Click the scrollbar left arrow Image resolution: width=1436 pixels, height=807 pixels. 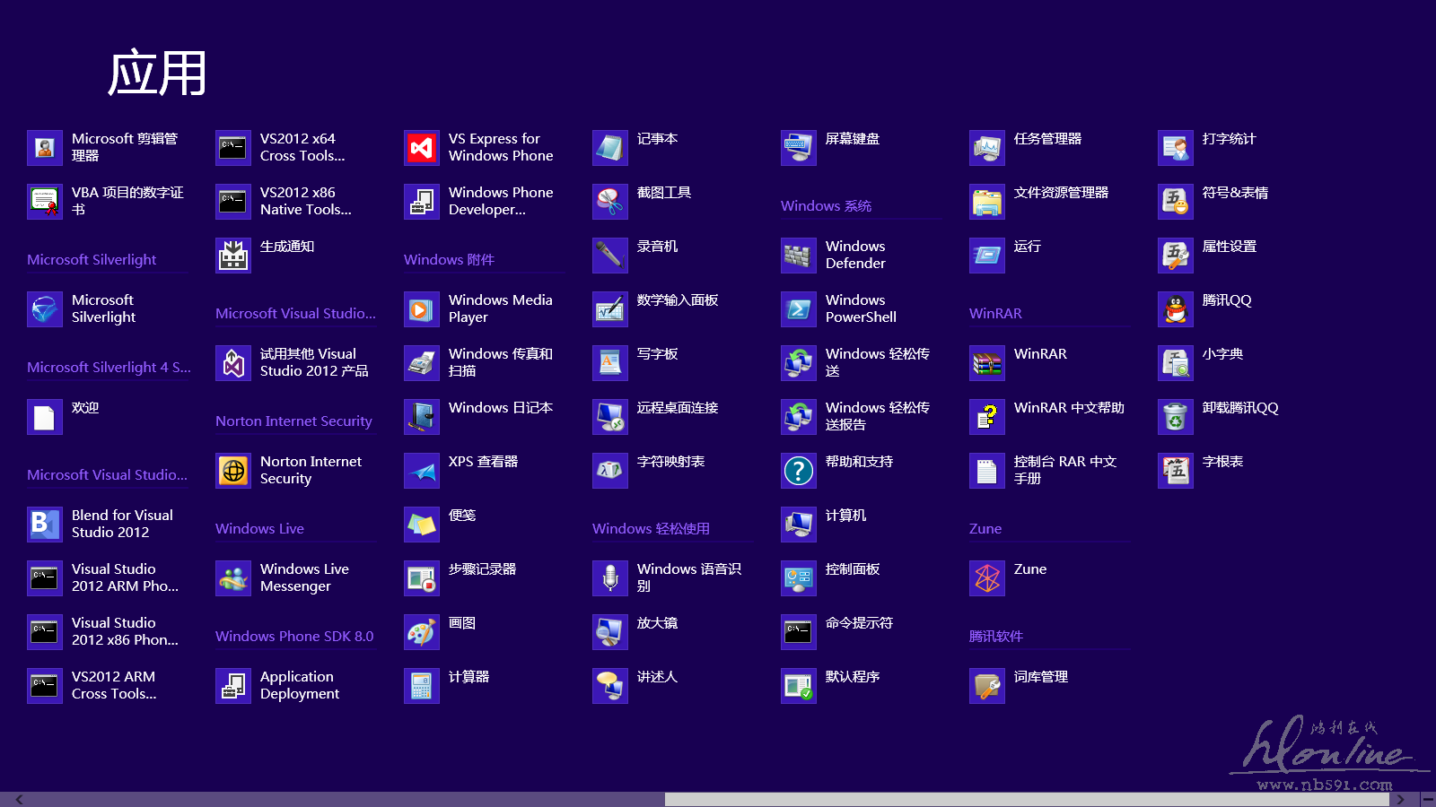[x=19, y=799]
